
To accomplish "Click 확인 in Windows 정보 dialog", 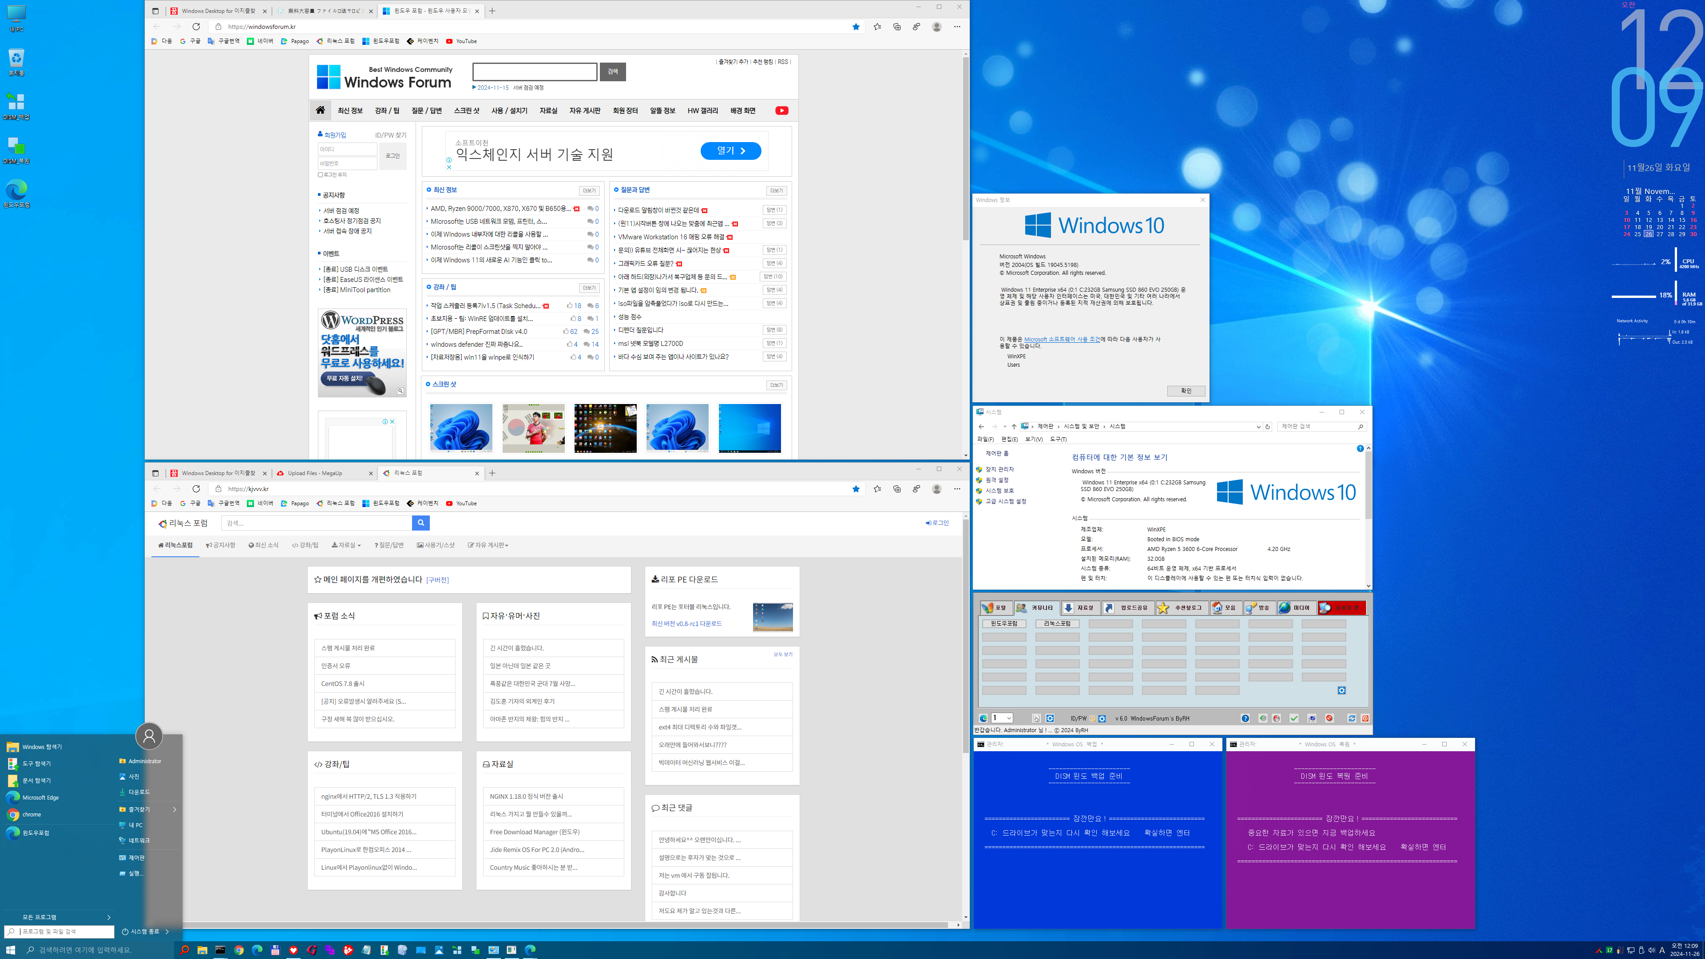I will (x=1186, y=391).
